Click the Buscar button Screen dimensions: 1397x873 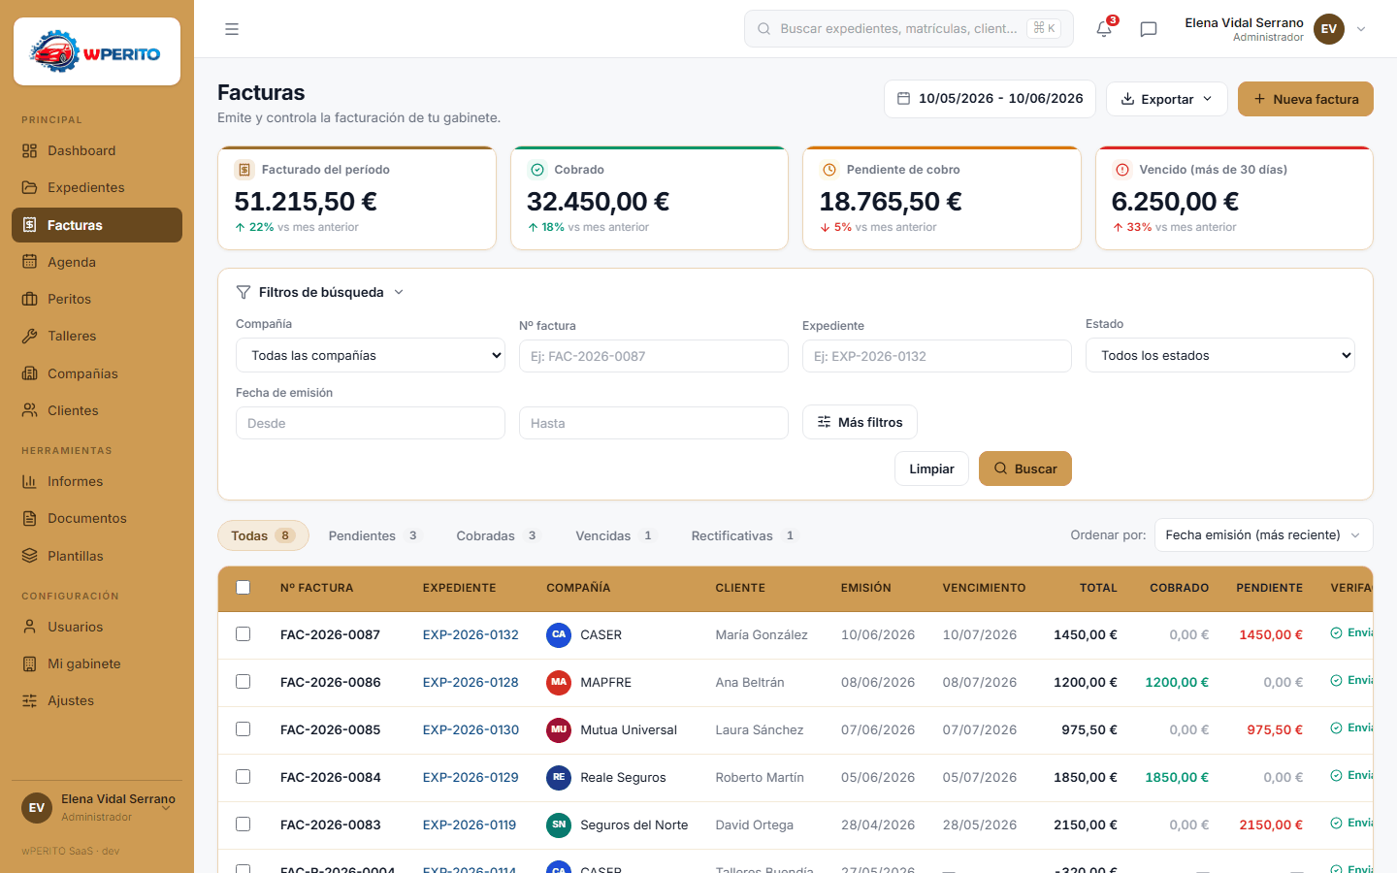point(1025,469)
